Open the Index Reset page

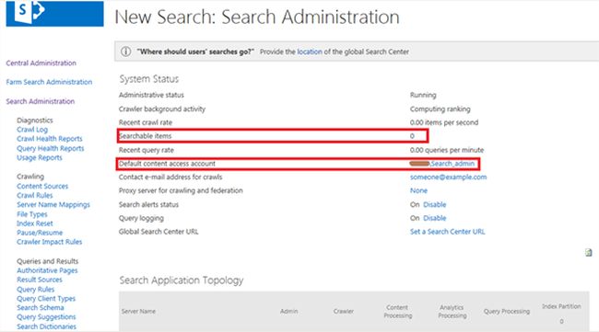coord(35,223)
